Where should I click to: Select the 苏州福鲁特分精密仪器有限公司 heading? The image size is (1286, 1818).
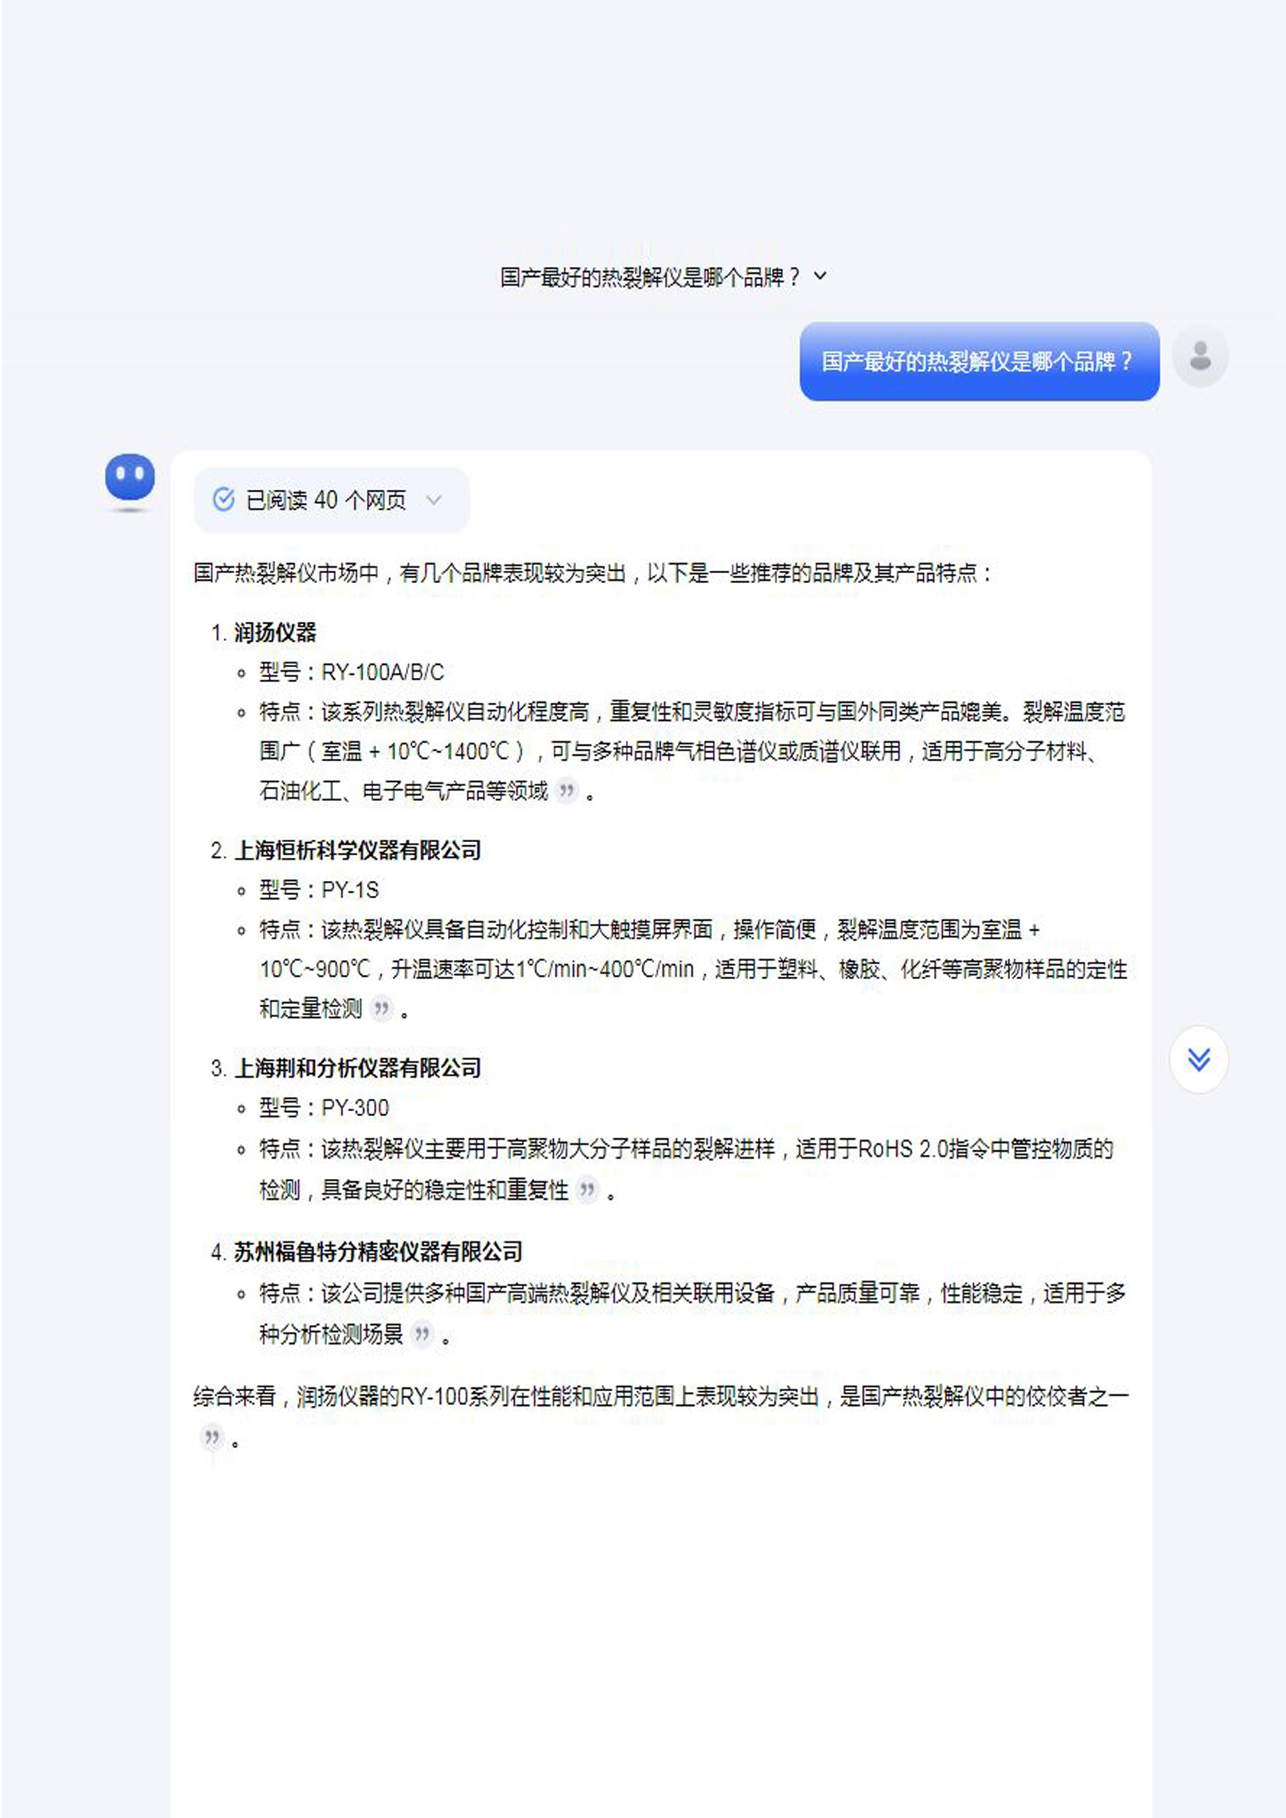379,1252
